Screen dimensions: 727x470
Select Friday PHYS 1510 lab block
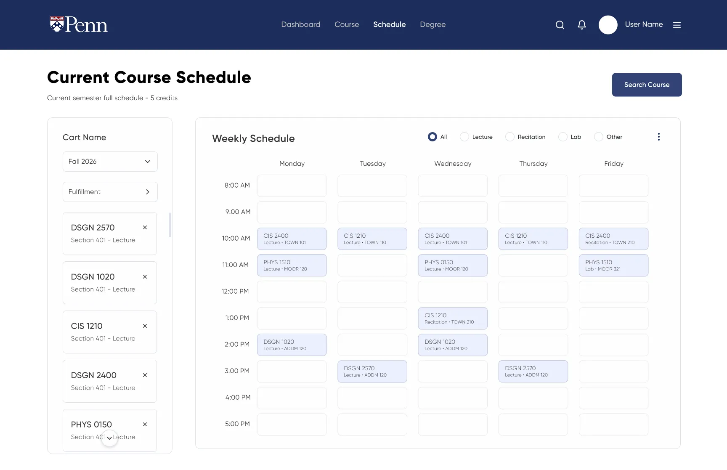614,265
